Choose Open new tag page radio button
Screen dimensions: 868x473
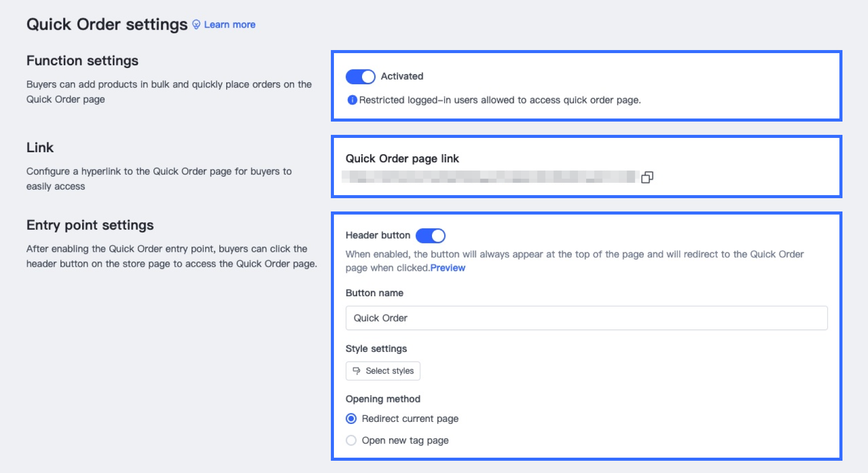point(351,440)
